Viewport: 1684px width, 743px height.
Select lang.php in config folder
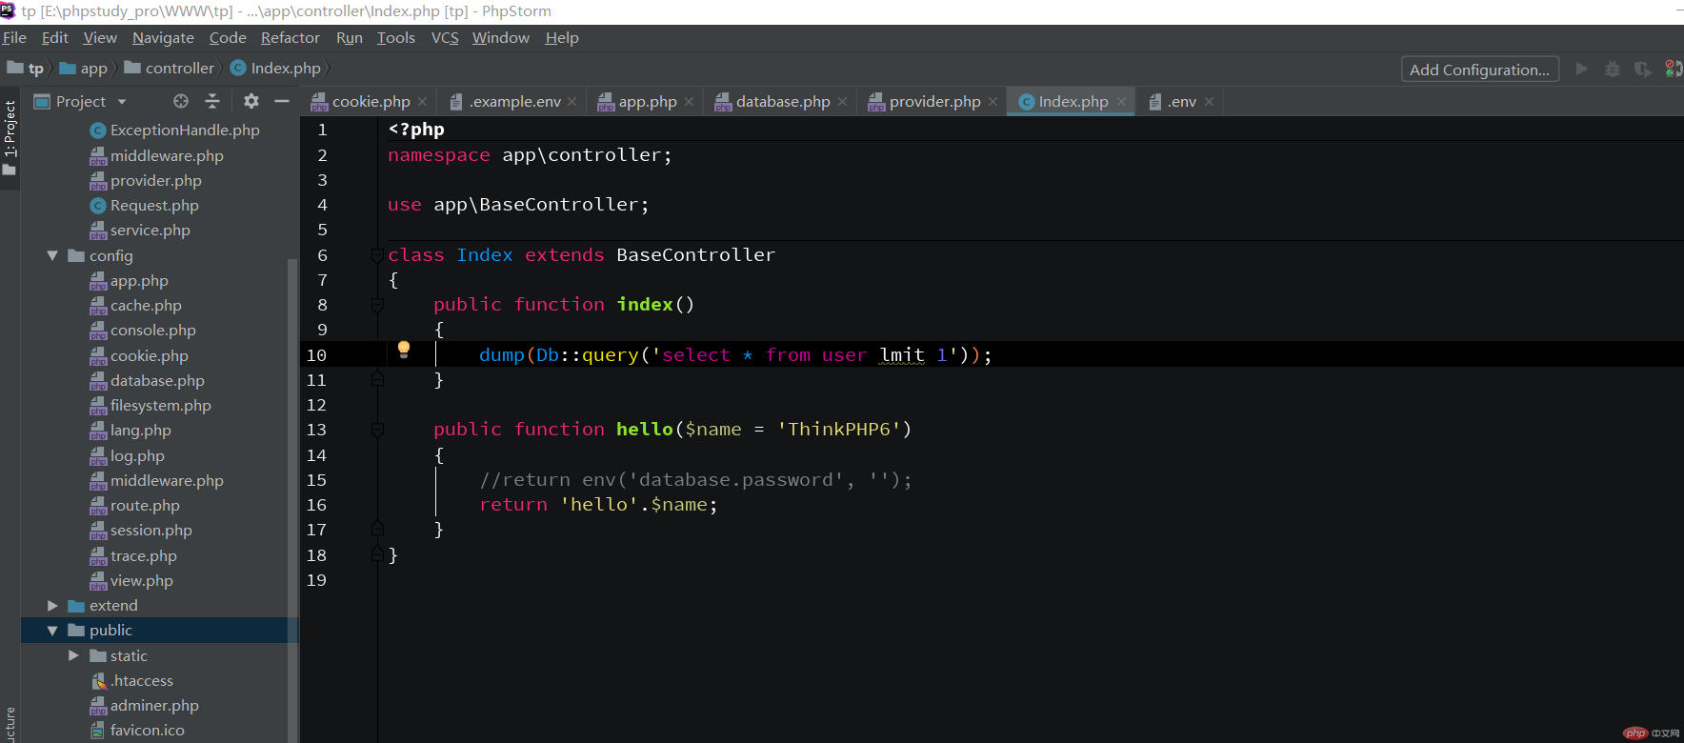[x=140, y=431]
